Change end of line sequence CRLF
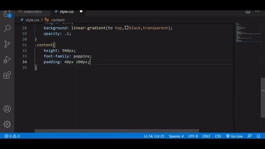 (x=206, y=136)
